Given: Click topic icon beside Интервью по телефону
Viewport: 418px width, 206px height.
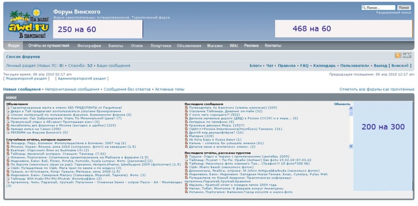Looking at the screenshot, I should click(x=186, y=122).
